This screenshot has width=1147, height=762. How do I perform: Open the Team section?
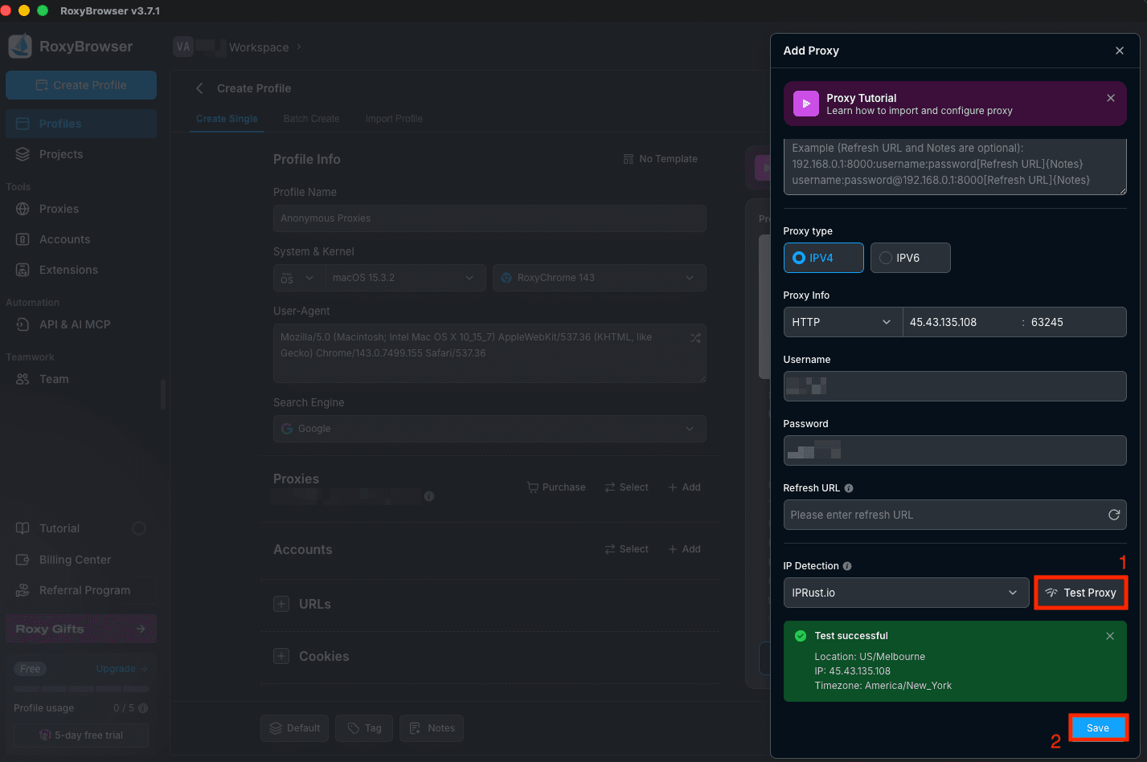[x=54, y=379]
